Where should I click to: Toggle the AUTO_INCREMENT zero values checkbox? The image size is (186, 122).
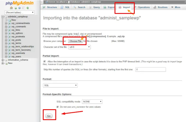[58, 107]
